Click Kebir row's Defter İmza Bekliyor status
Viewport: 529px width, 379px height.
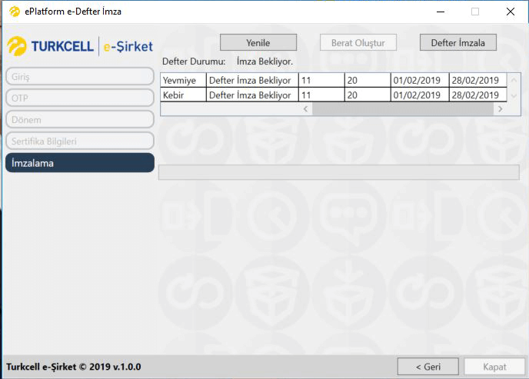click(x=252, y=95)
